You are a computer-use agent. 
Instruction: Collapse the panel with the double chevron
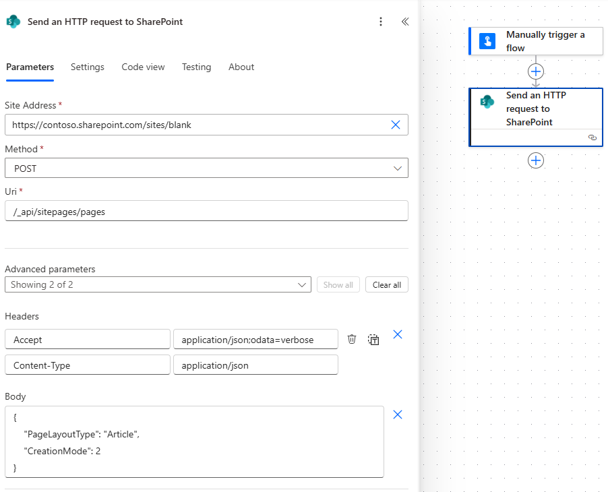click(x=405, y=22)
